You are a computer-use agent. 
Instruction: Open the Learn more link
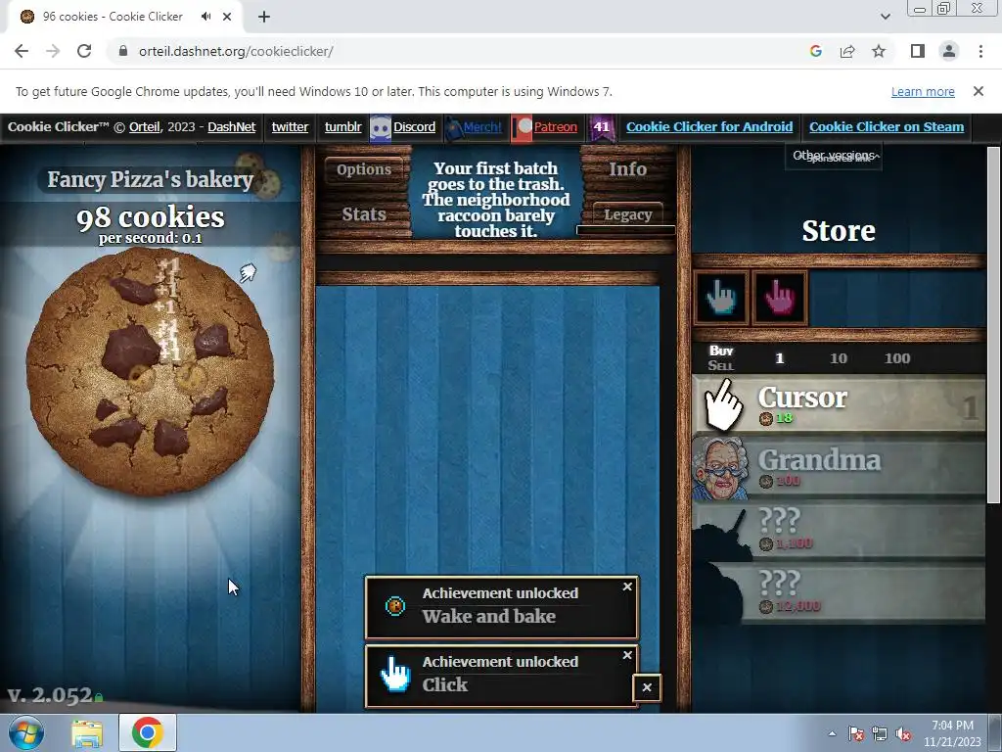coord(923,91)
